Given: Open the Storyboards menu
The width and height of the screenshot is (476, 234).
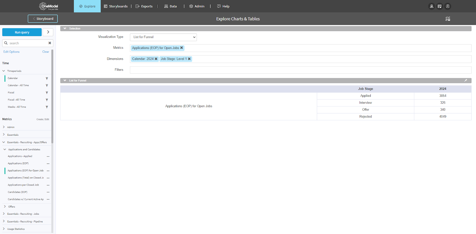Looking at the screenshot, I should point(116,6).
